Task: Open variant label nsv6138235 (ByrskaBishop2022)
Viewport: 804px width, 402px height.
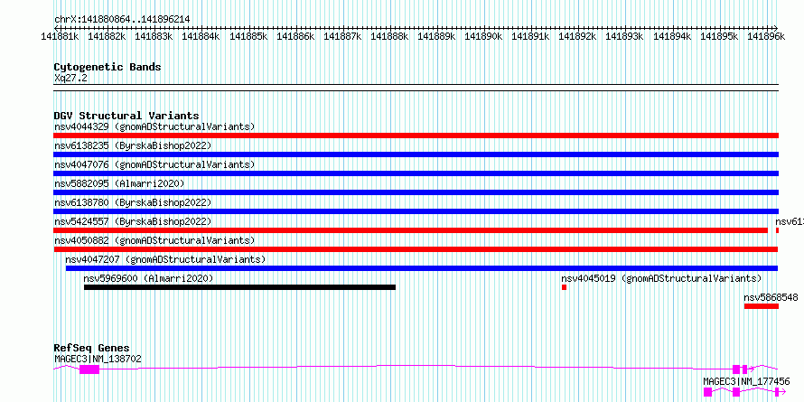Action: click(x=133, y=145)
